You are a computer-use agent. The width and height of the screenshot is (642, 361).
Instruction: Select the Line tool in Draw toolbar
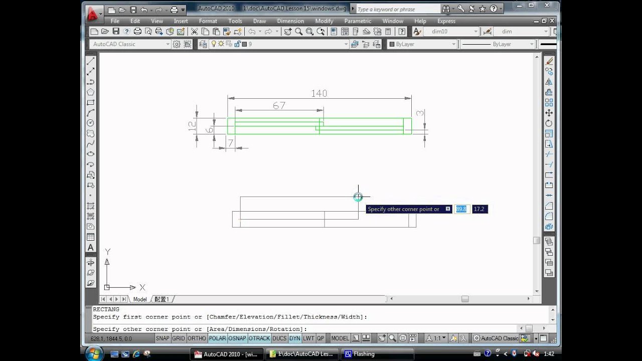91,61
